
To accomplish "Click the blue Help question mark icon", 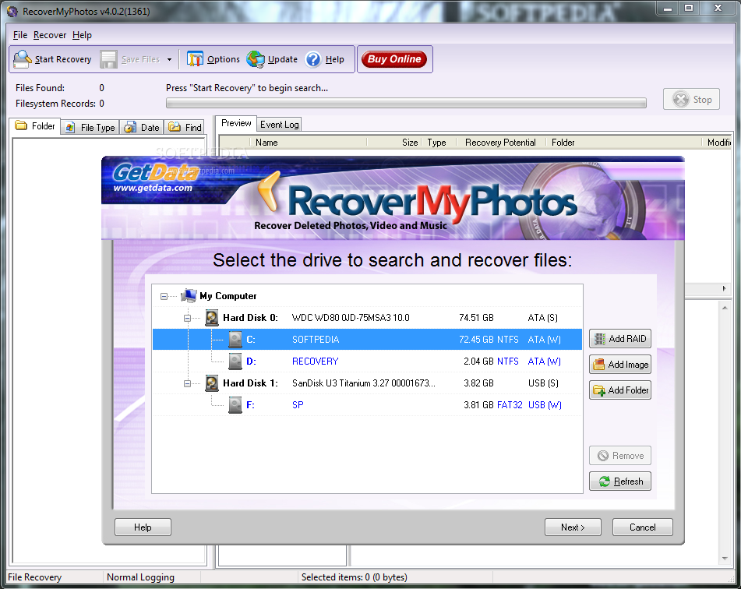I will (x=313, y=59).
